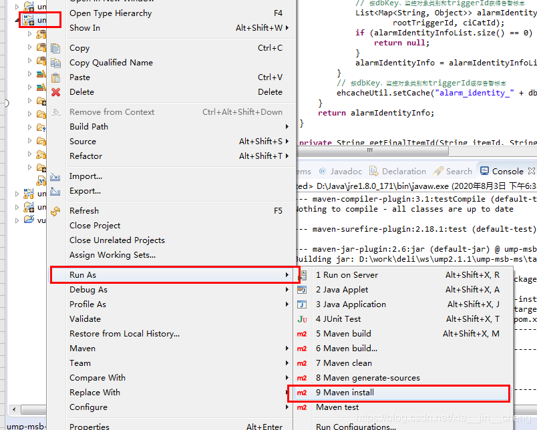The height and width of the screenshot is (430, 537).
Task: Expand the vu project tree node
Action: (x=17, y=221)
